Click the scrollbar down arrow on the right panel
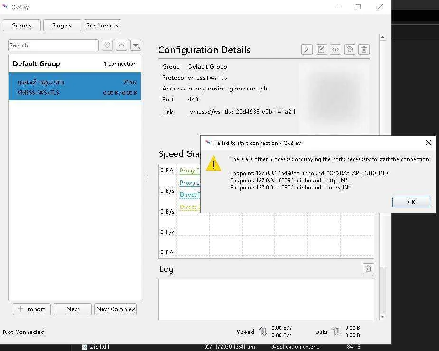This screenshot has height=351, width=439. coord(383,316)
